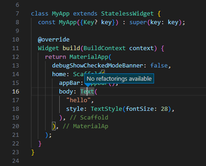
Task: Click the 'home' property on line 14
Action: tap(59, 74)
